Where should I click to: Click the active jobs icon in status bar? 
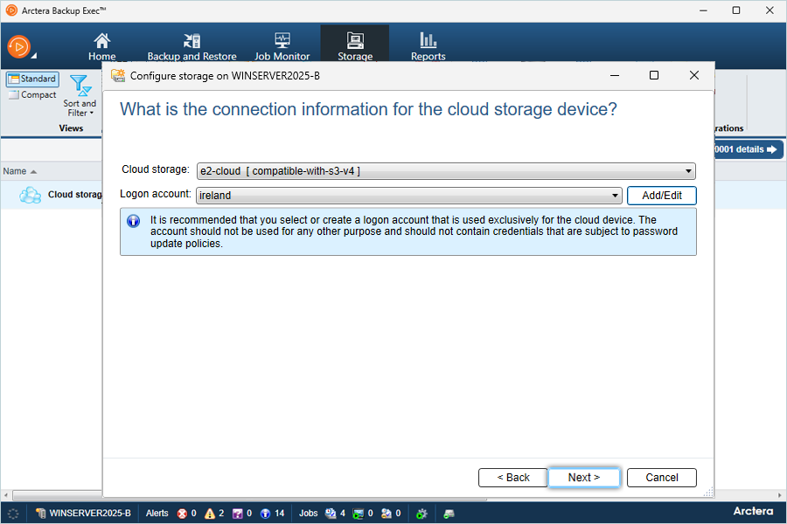click(x=359, y=514)
